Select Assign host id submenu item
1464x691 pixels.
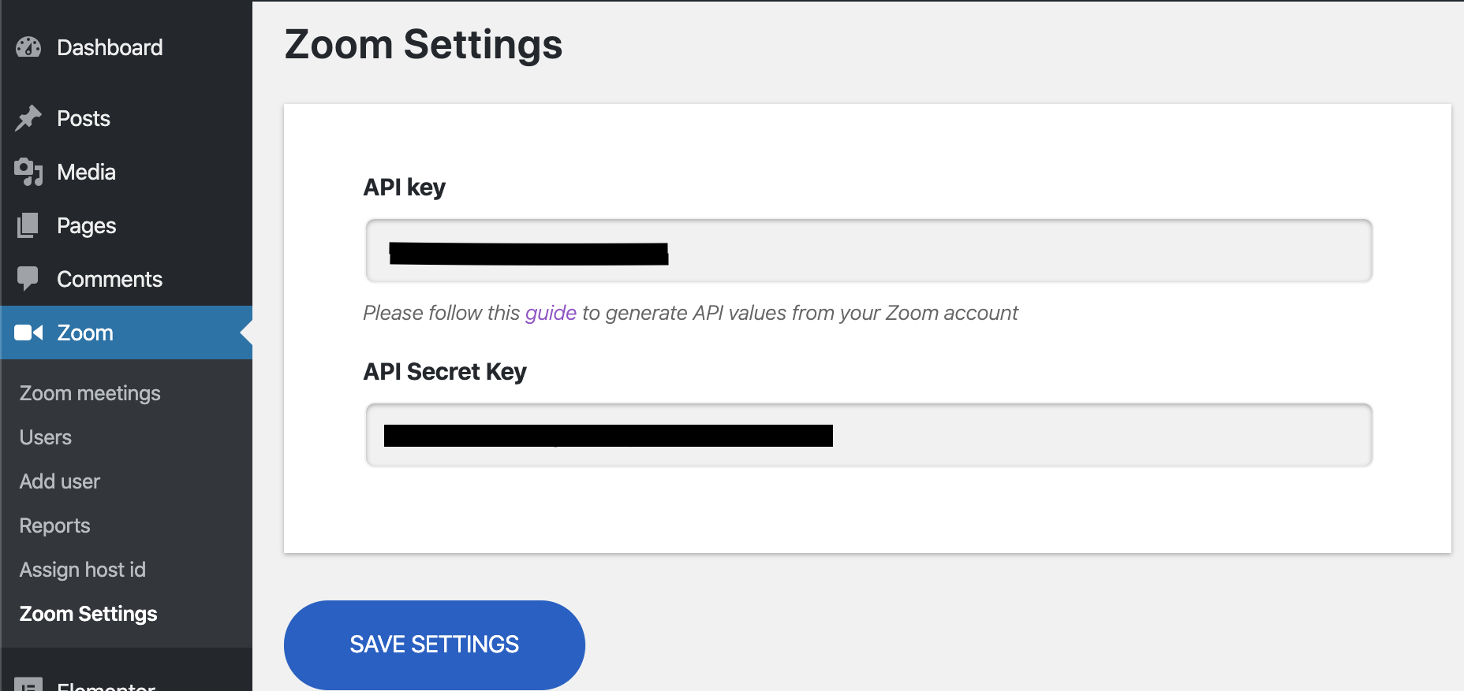pos(83,570)
